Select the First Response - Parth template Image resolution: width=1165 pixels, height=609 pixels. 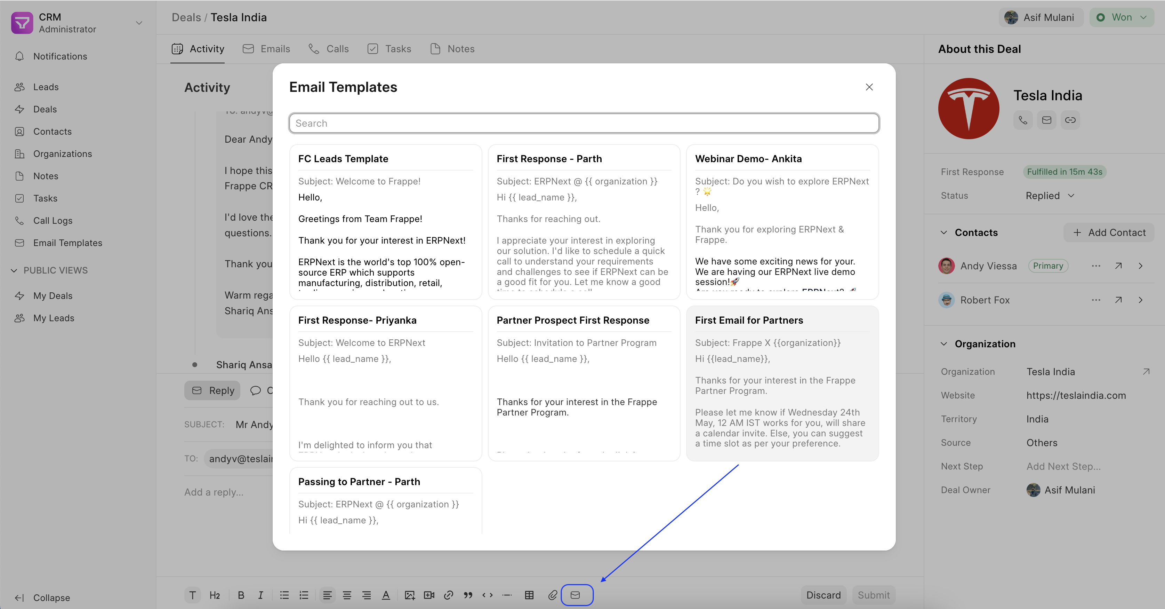point(584,222)
